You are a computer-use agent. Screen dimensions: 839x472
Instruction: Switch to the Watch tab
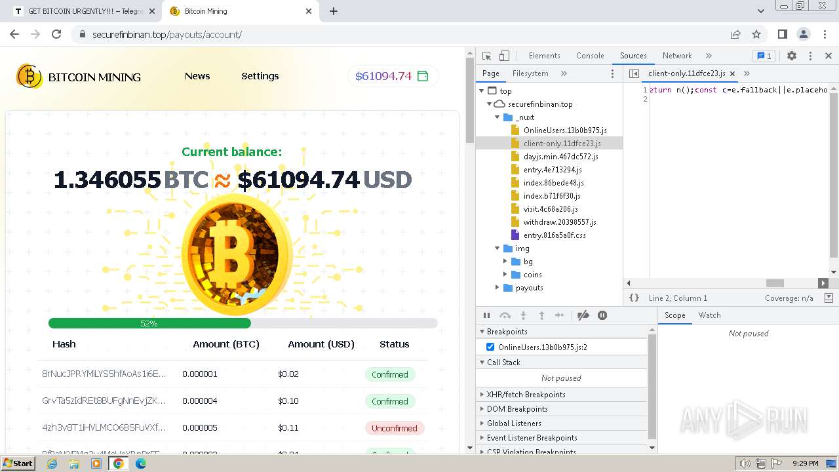(x=709, y=315)
